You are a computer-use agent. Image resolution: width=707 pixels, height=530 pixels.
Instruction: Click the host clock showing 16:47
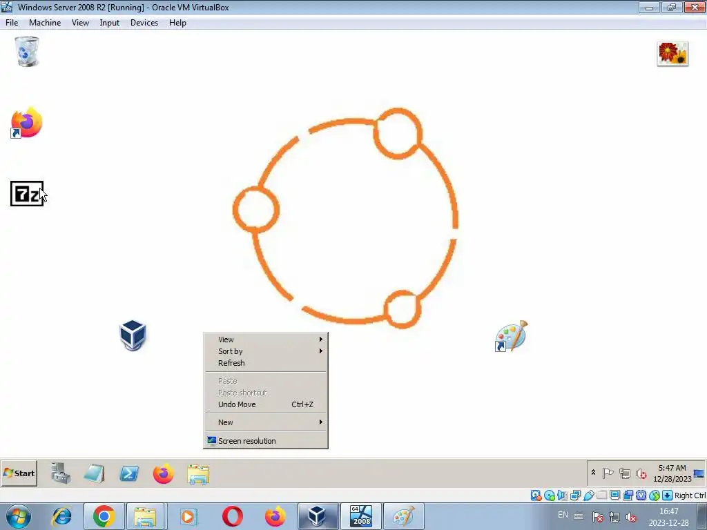click(x=668, y=517)
